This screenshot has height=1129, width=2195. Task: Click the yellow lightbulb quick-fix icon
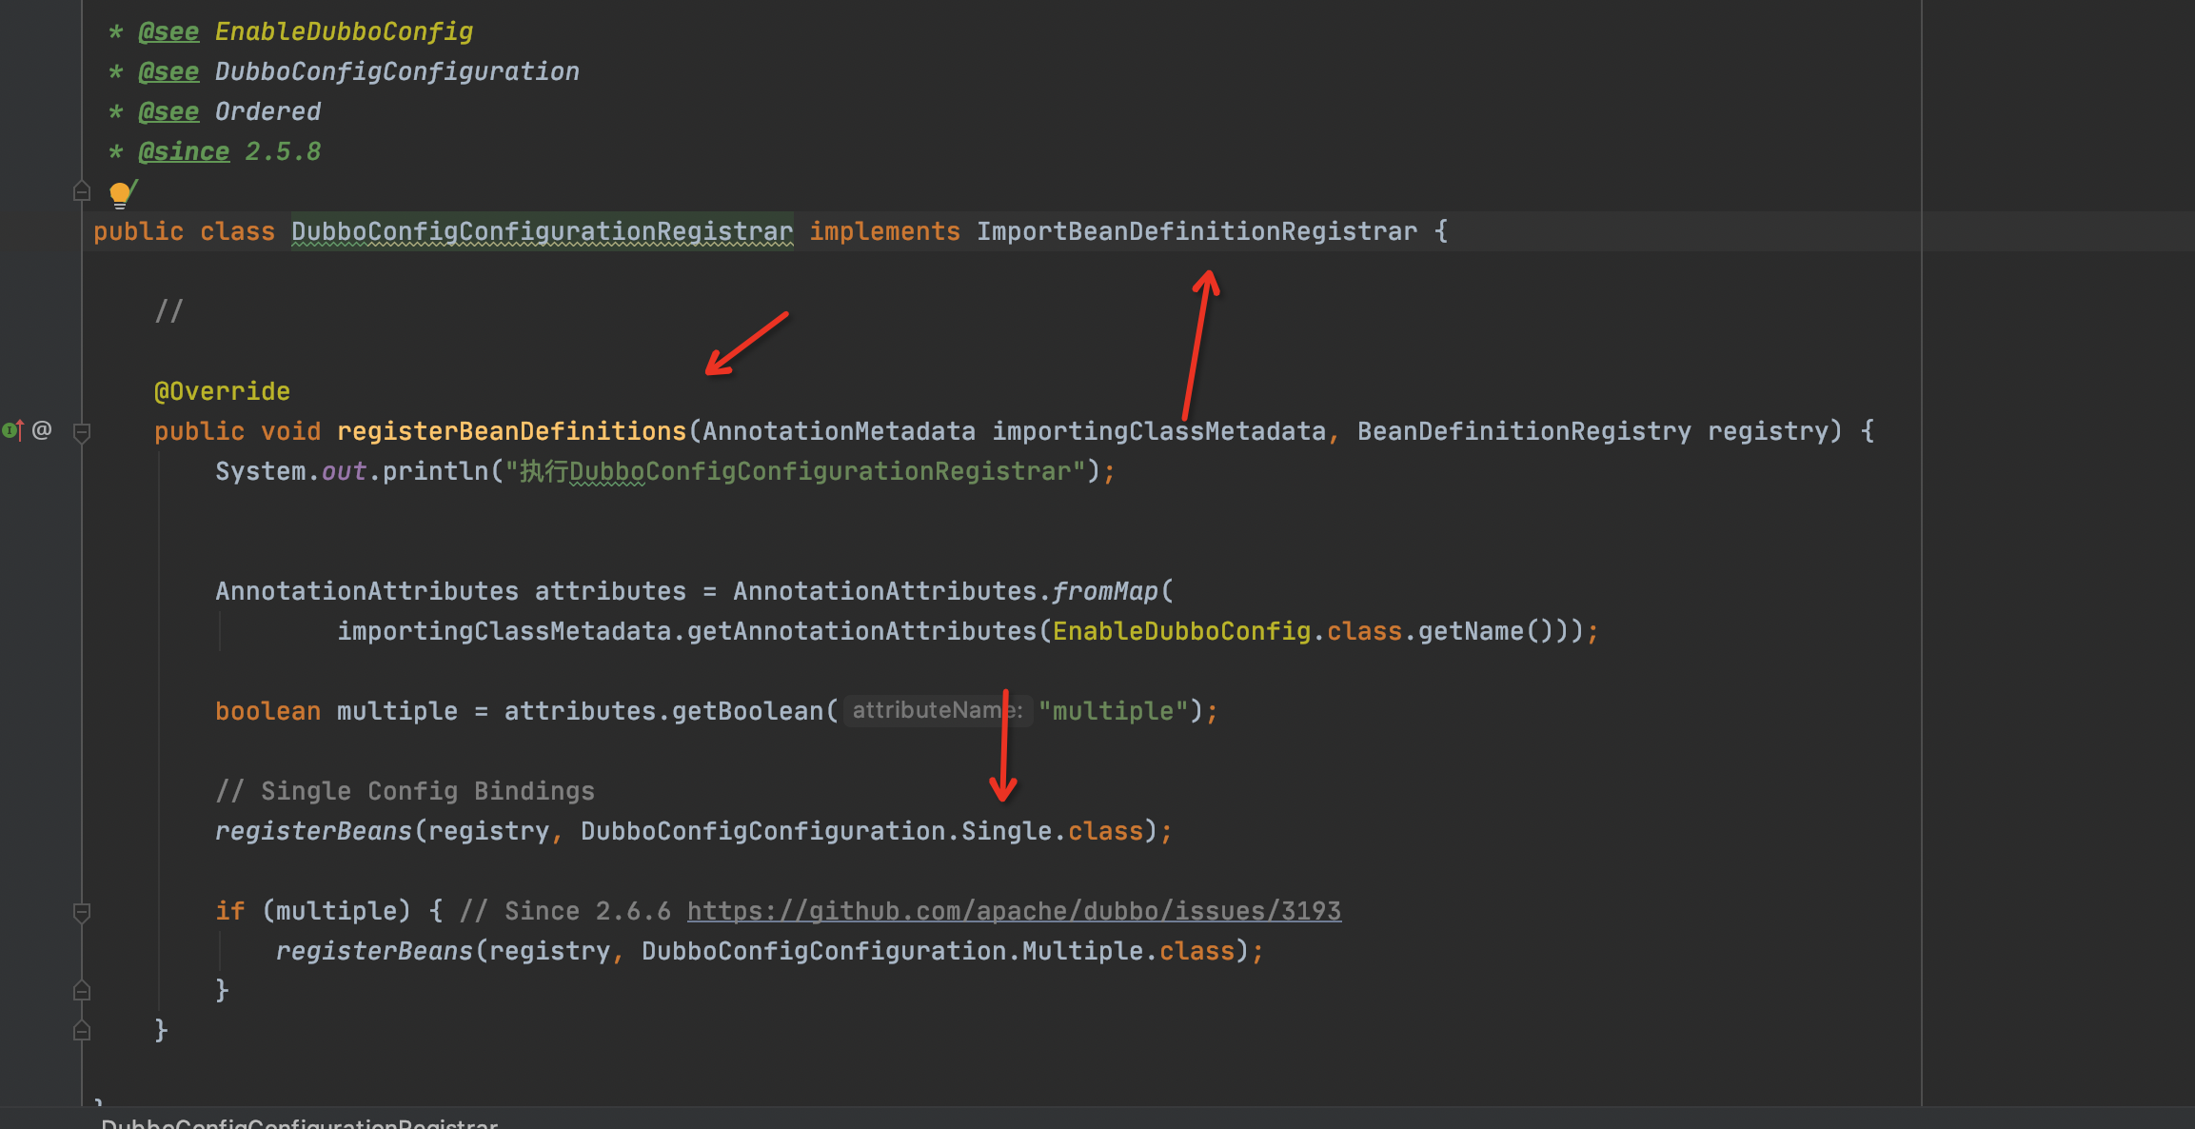[120, 195]
